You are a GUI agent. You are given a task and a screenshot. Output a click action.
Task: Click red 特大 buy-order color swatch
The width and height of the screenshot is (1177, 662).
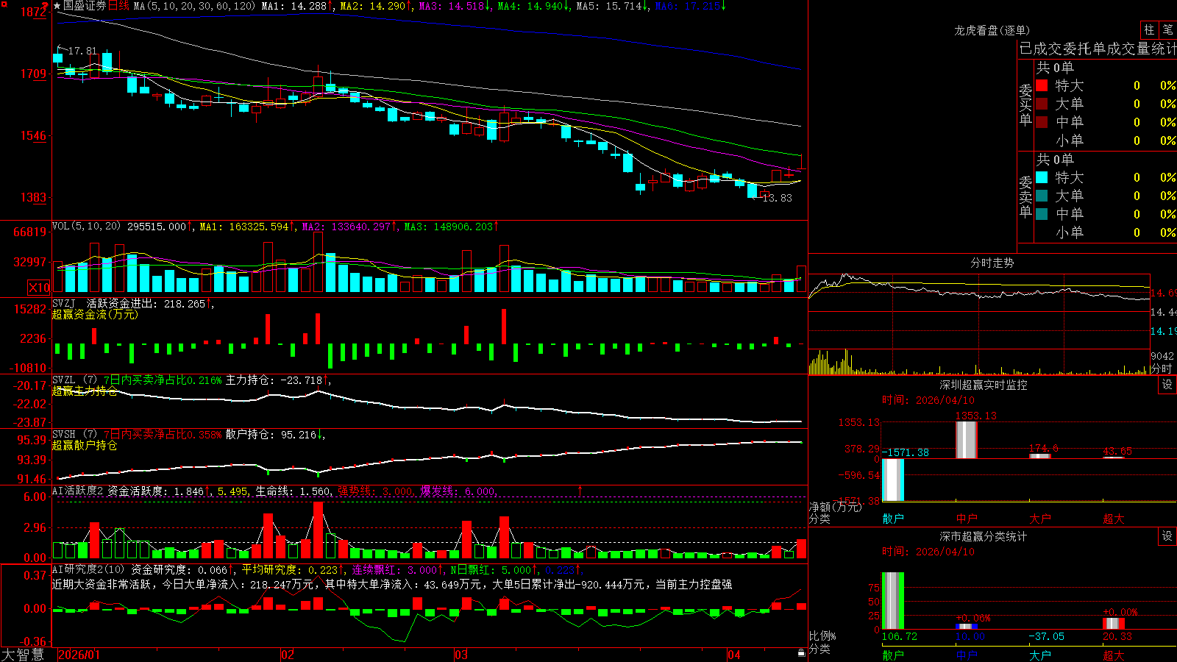pos(1042,85)
